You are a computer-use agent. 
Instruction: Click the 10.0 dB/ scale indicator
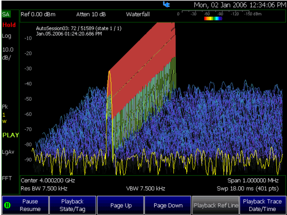coord(8,54)
